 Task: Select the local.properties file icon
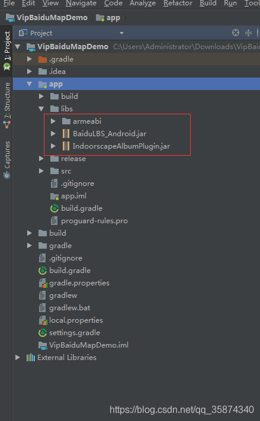click(43, 320)
